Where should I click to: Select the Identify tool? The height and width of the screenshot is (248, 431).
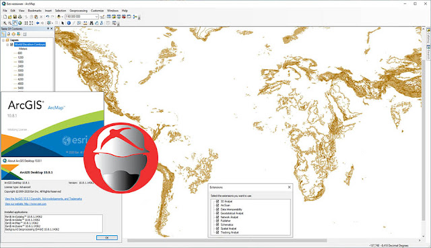tap(69, 23)
